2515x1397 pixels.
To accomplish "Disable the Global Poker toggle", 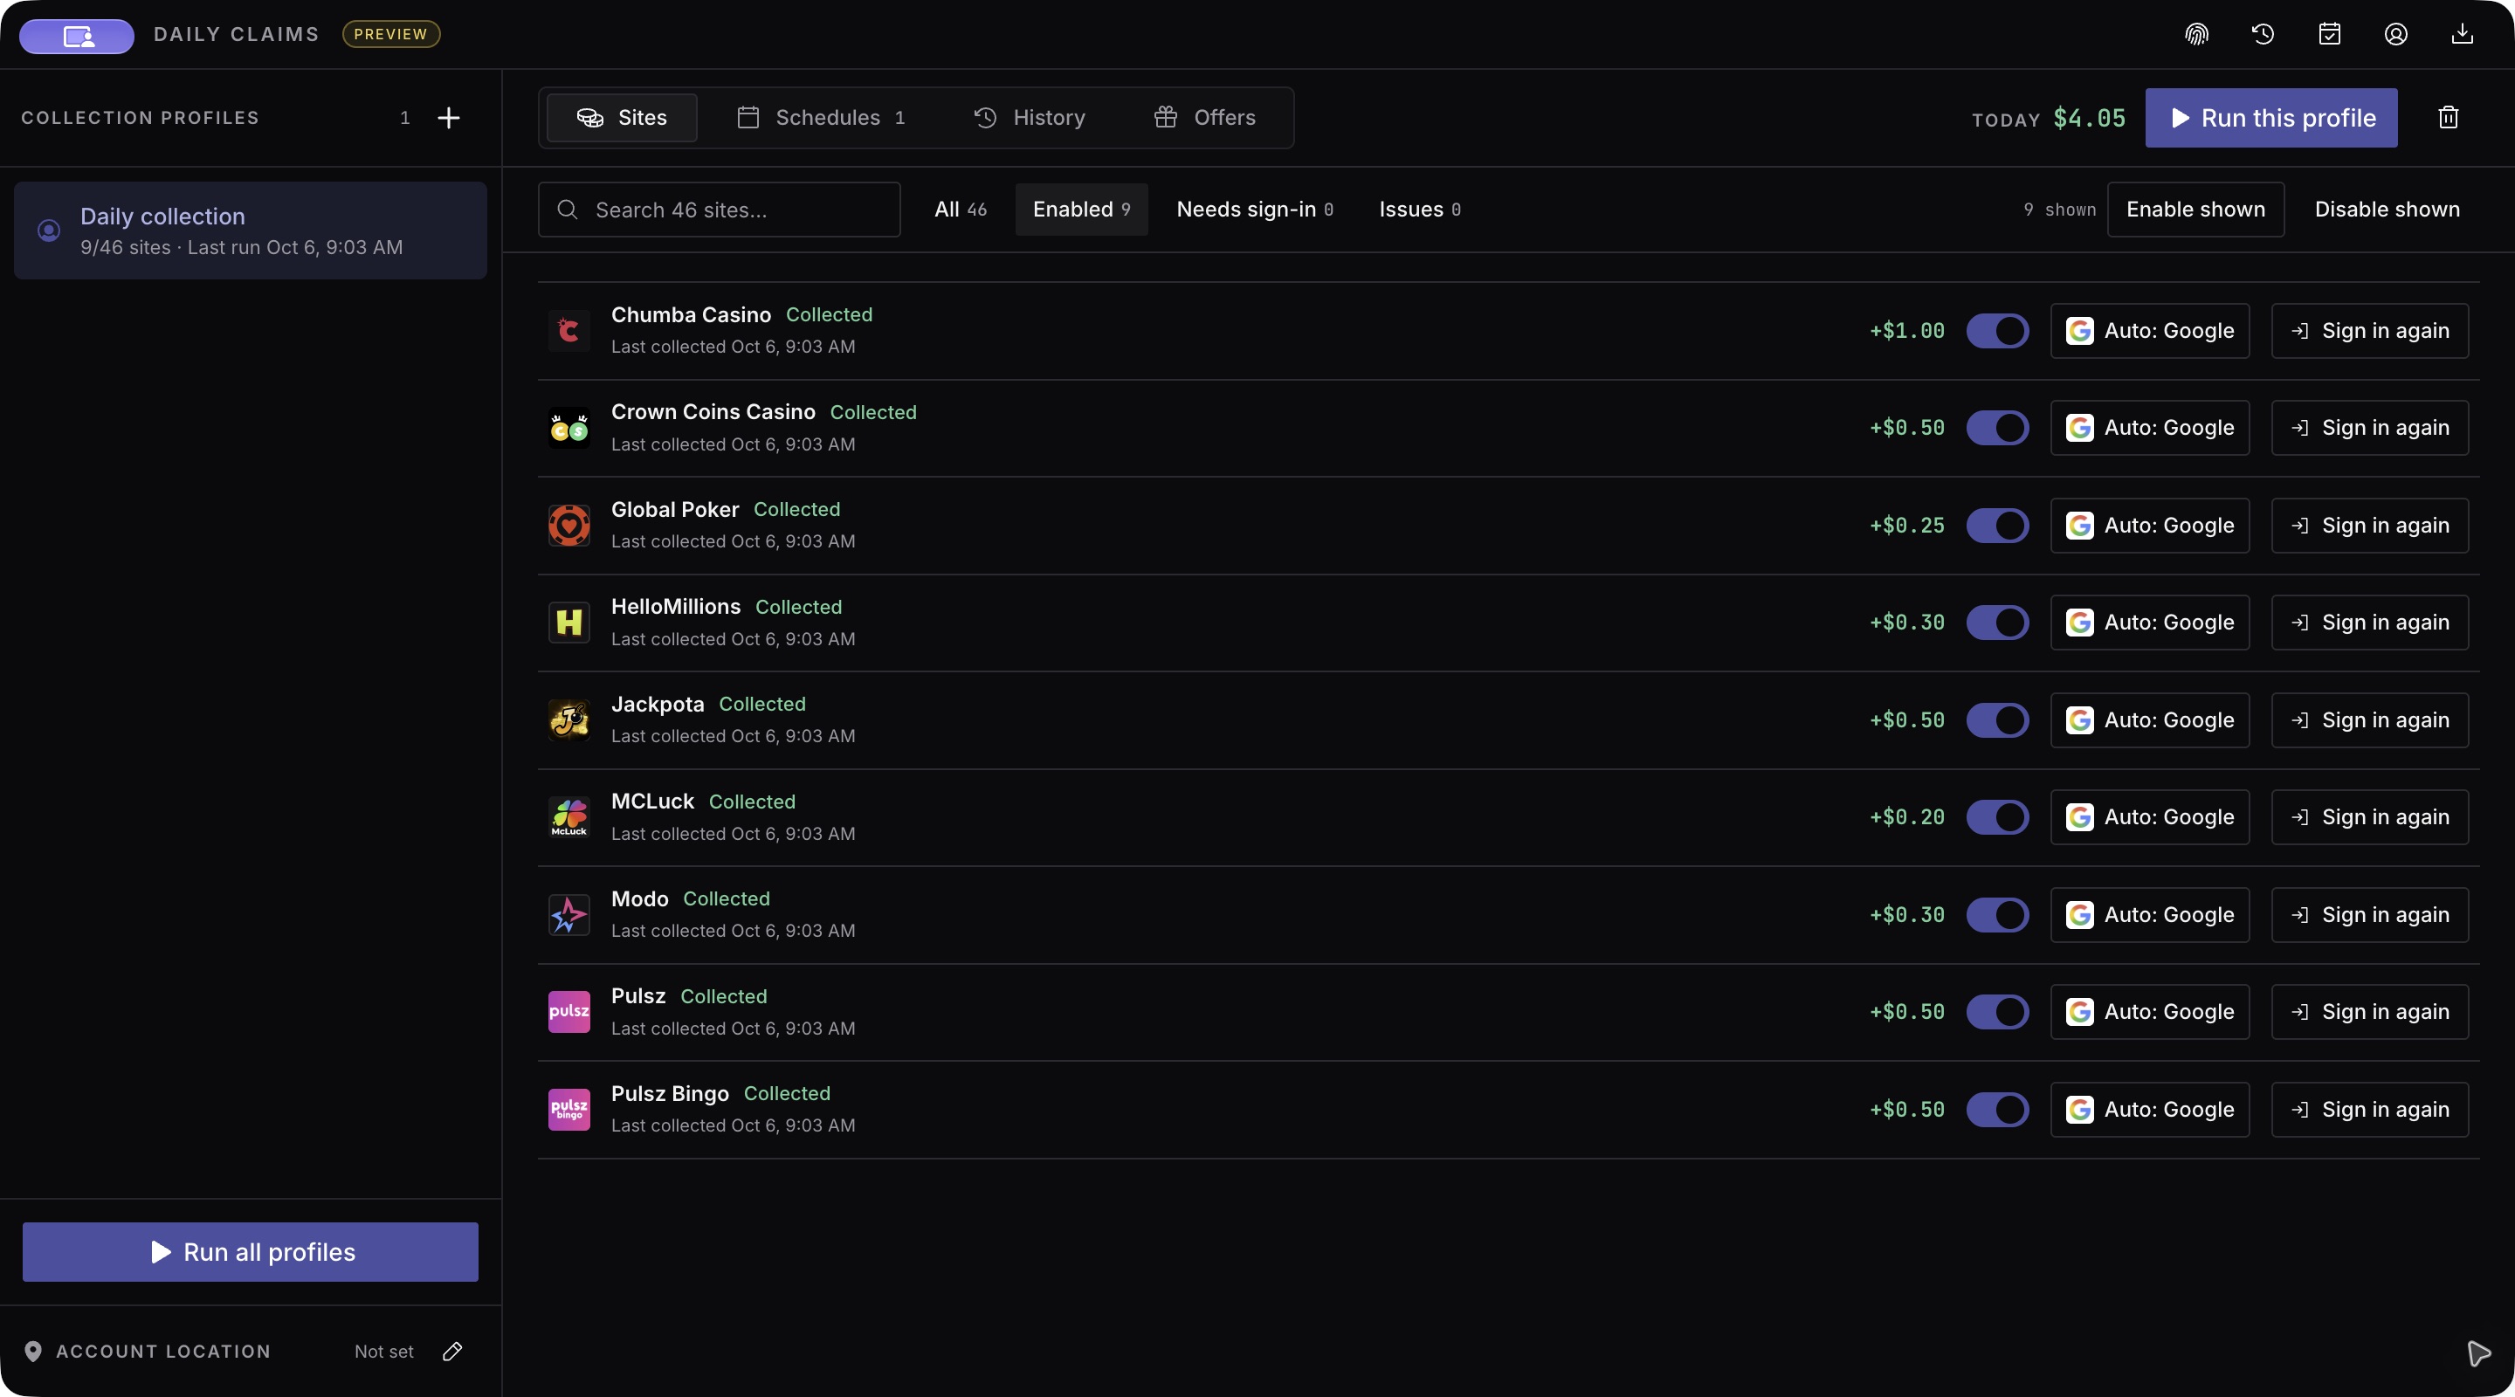I will [x=1996, y=526].
